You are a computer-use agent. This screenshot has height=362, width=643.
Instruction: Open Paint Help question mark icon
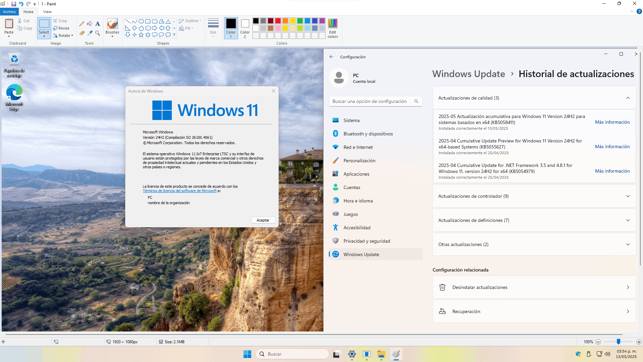pos(639,11)
